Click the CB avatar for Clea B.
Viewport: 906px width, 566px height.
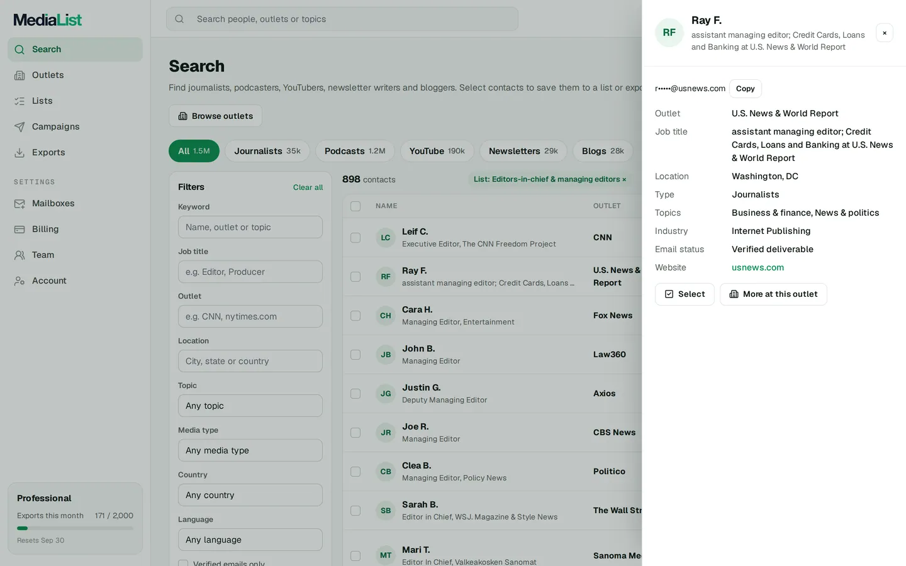tap(386, 472)
